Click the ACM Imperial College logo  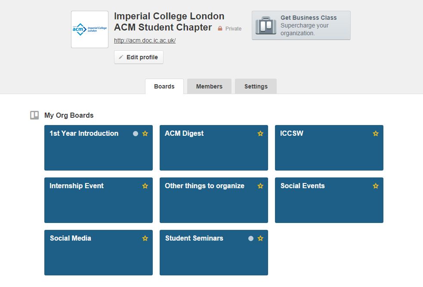90,29
